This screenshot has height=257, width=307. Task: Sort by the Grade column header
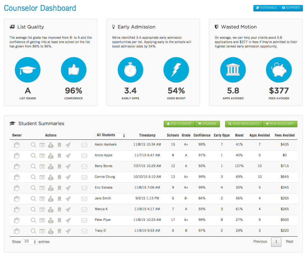(186, 135)
